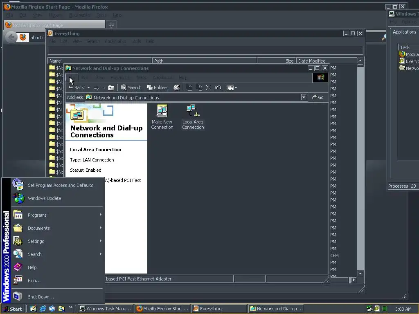Viewport: 419px width, 314px height.
Task: Open the File menu in Network Connections window
Action: (72, 77)
